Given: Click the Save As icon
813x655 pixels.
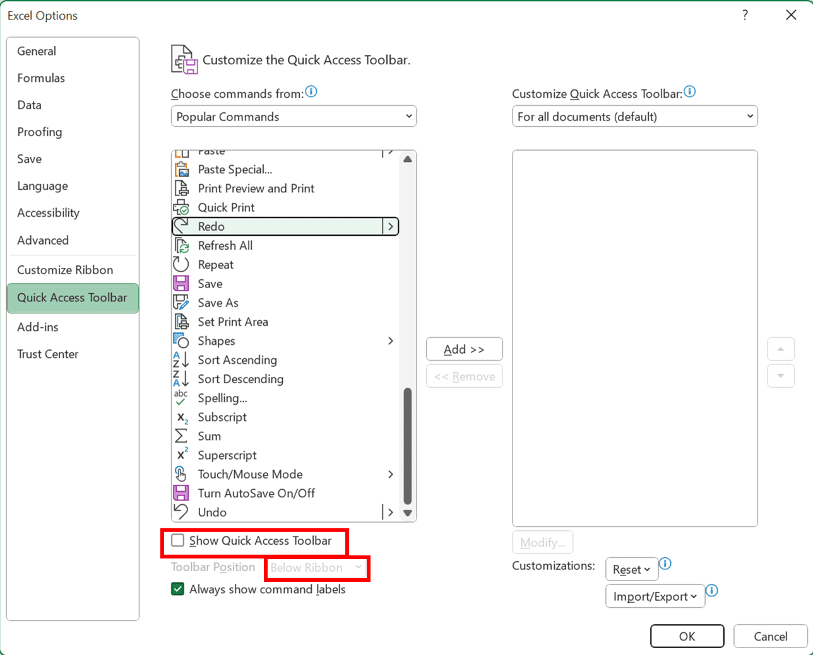Looking at the screenshot, I should 181,303.
